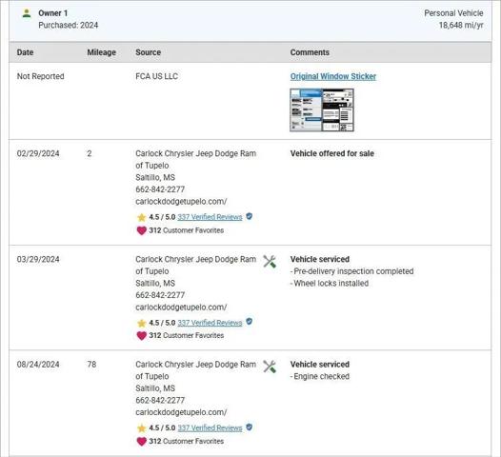
Task: Click 'Engine checked' comment
Action: click(320, 376)
